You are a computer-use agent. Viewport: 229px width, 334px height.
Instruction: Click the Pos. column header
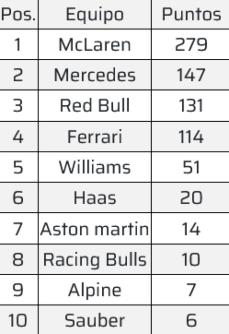click(x=18, y=15)
